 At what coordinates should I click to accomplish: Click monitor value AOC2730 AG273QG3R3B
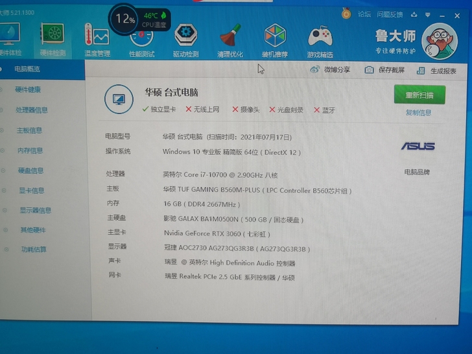237,248
